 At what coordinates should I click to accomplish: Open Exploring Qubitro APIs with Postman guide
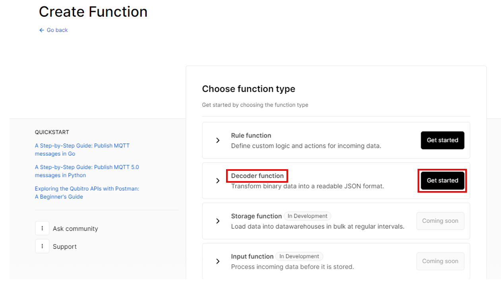point(87,193)
